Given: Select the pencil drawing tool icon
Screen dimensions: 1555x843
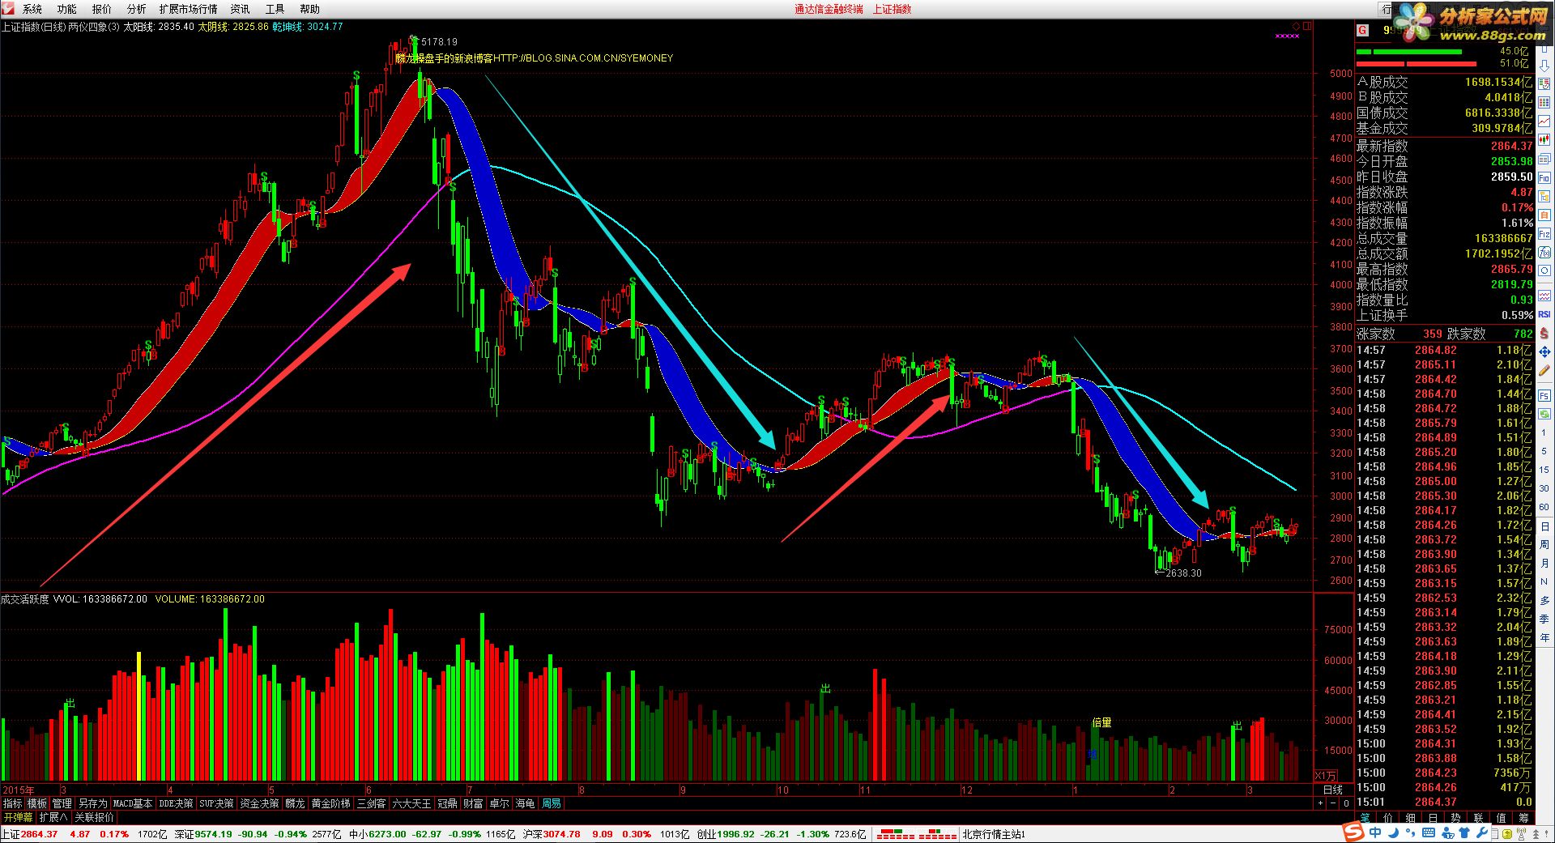Looking at the screenshot, I should click(x=1544, y=369).
